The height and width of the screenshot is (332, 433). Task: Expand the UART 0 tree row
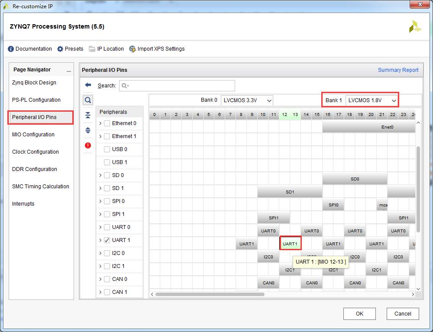click(x=100, y=227)
